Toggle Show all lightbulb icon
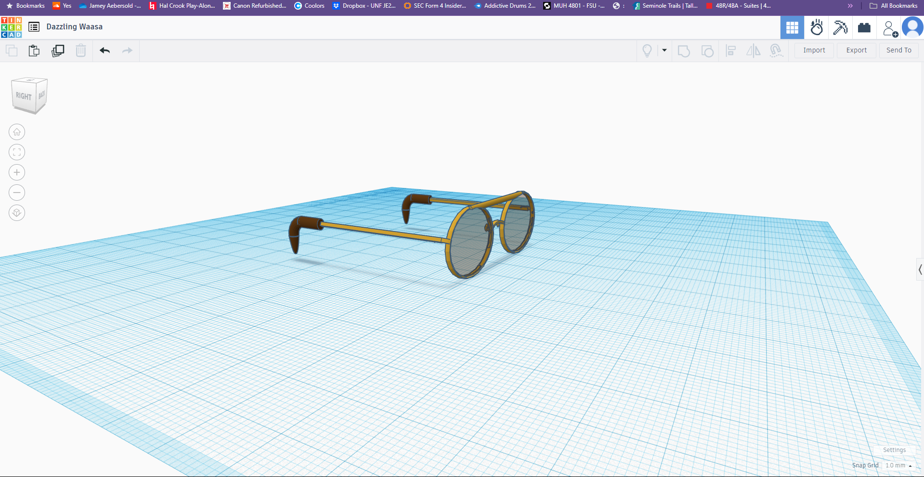Screen dimensions: 924x477 tap(647, 51)
